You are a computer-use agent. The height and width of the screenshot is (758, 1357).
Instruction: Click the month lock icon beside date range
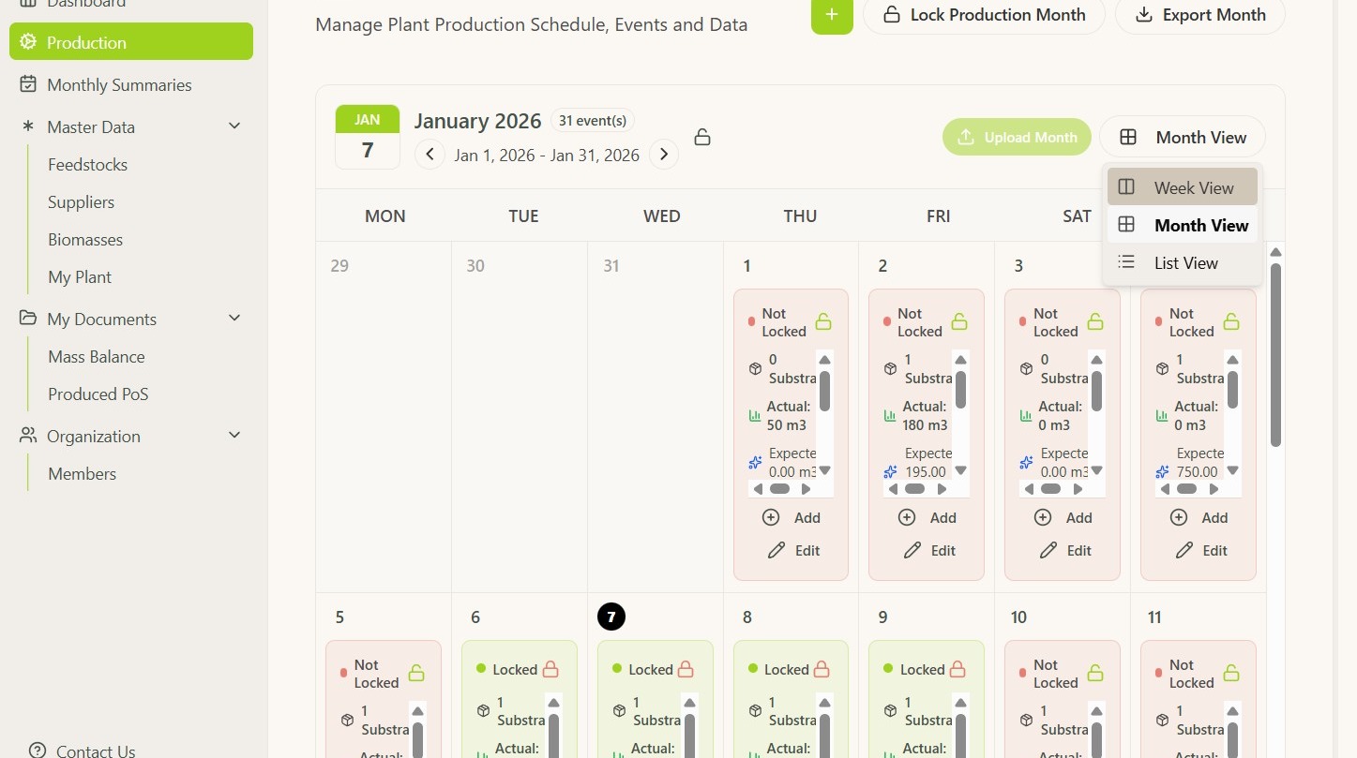pos(701,138)
